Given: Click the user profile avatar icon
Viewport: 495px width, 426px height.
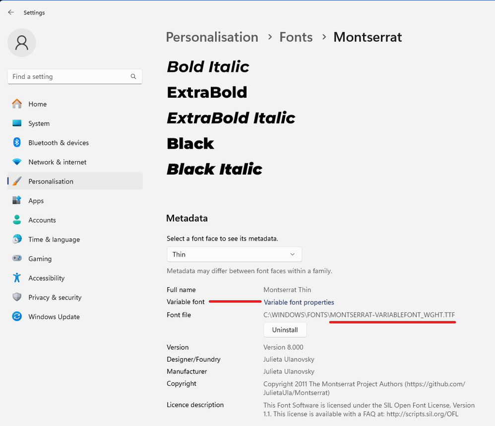Looking at the screenshot, I should tap(22, 43).
